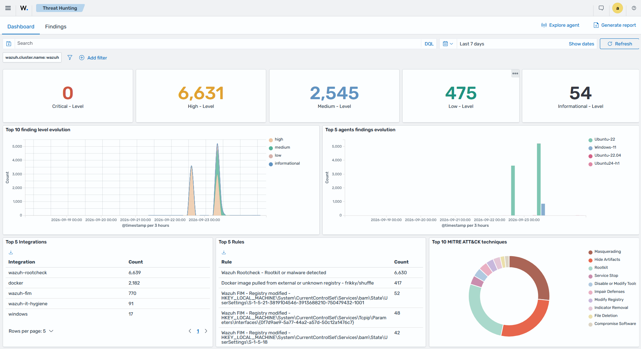Focus the Search query input
Screen dimensions: 641x349
pyautogui.click(x=219, y=43)
